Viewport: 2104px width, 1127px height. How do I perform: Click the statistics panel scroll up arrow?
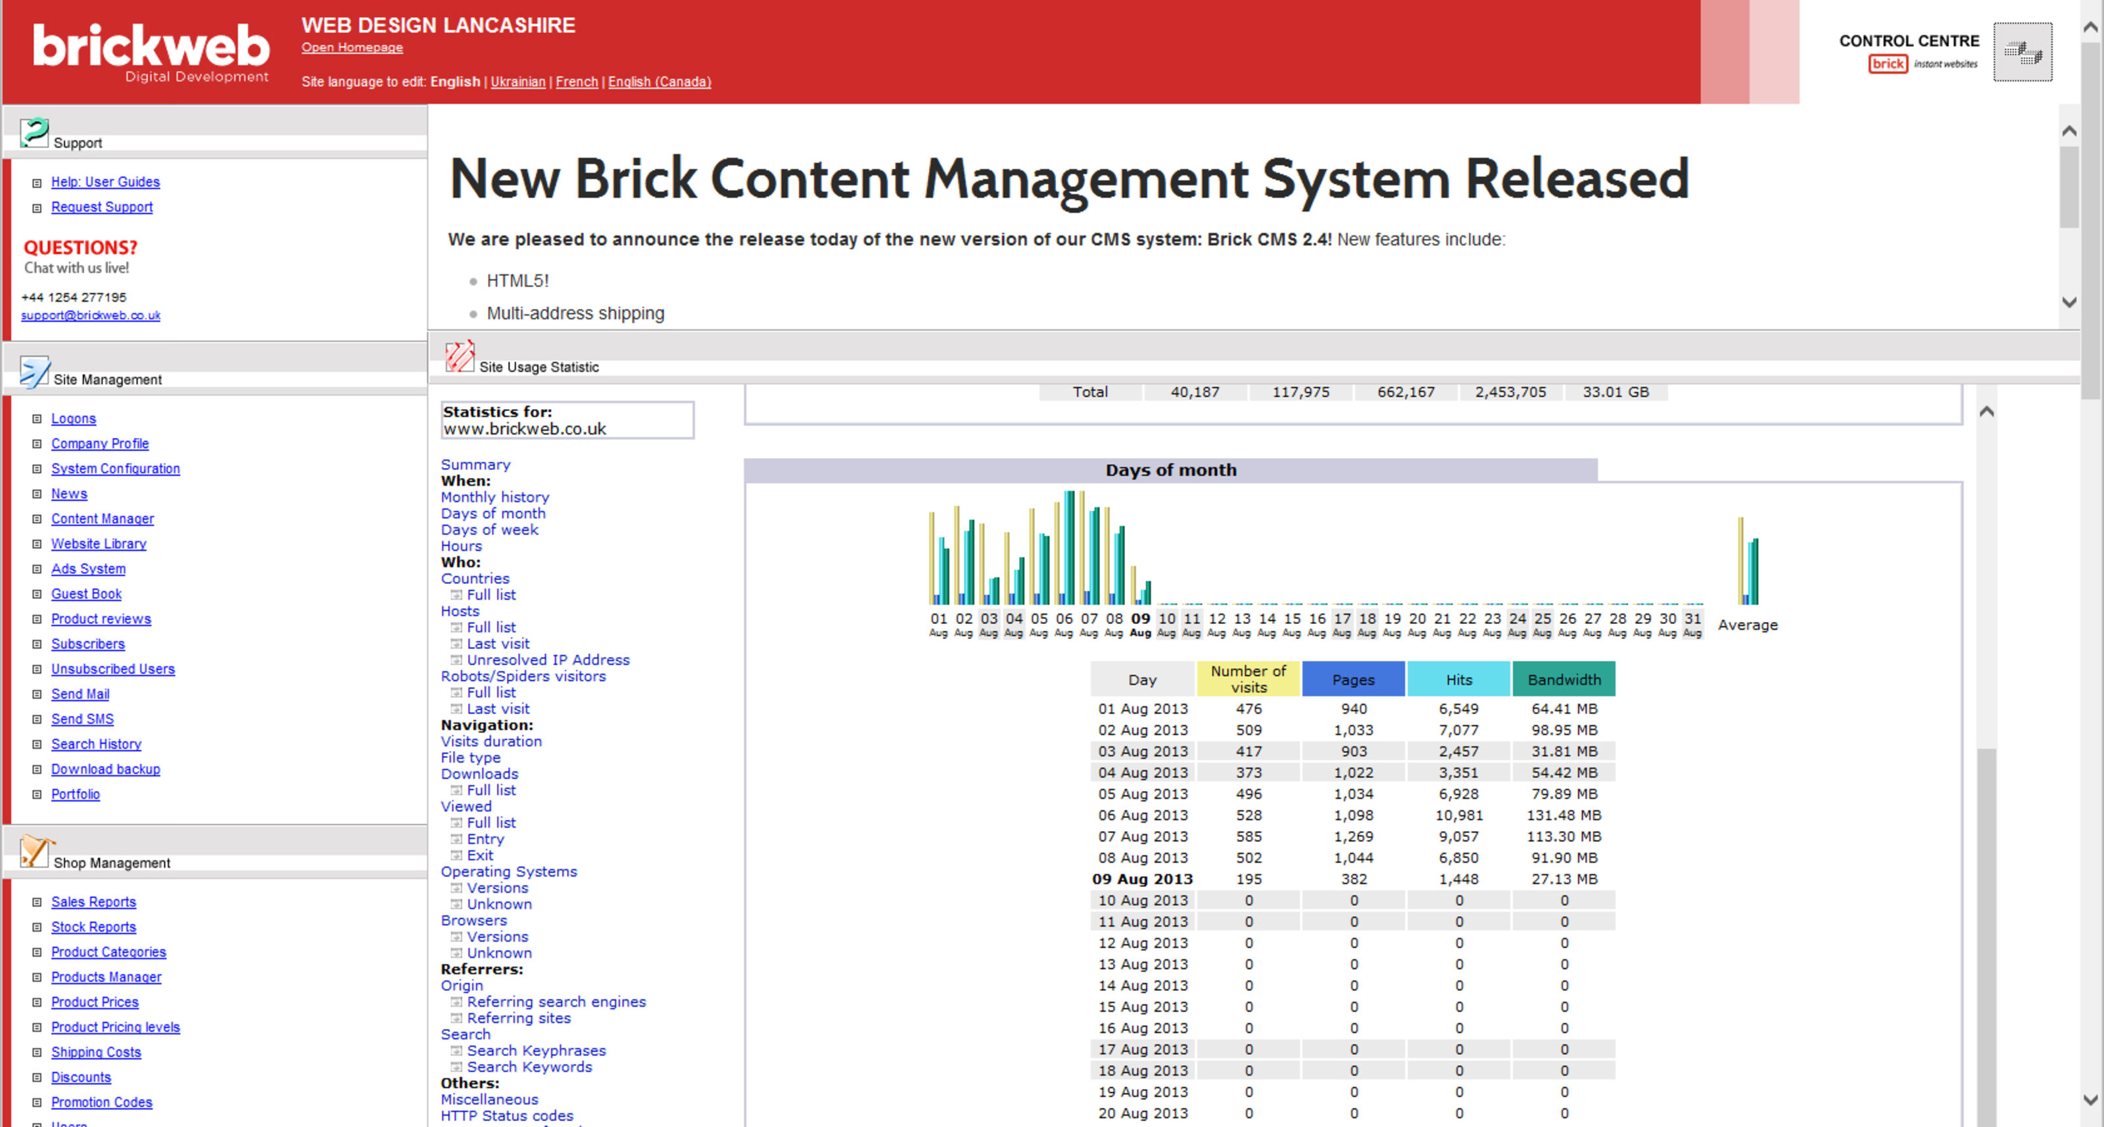[x=1986, y=412]
